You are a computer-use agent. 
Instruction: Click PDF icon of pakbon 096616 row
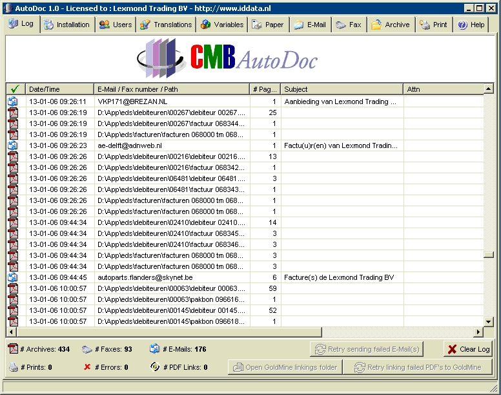click(x=13, y=299)
